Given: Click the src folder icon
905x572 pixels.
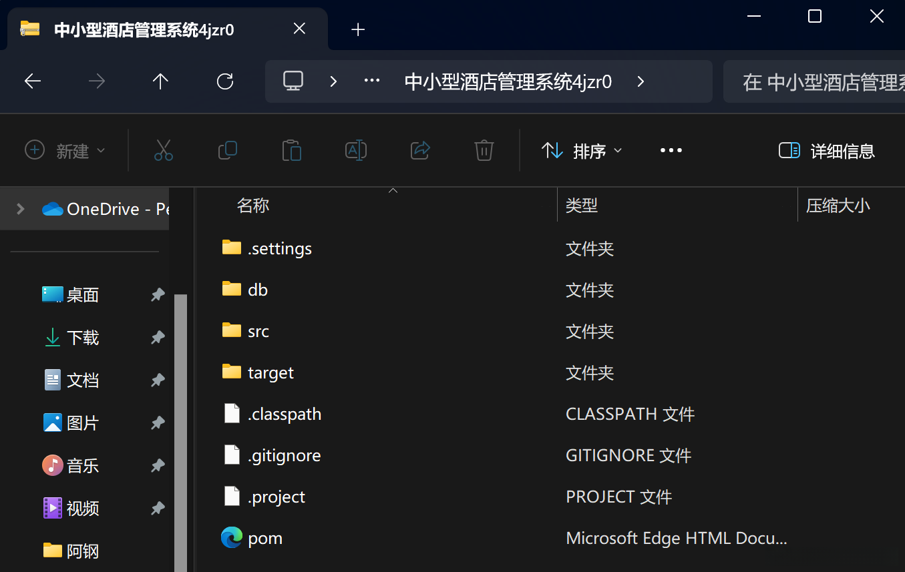Looking at the screenshot, I should pos(231,331).
